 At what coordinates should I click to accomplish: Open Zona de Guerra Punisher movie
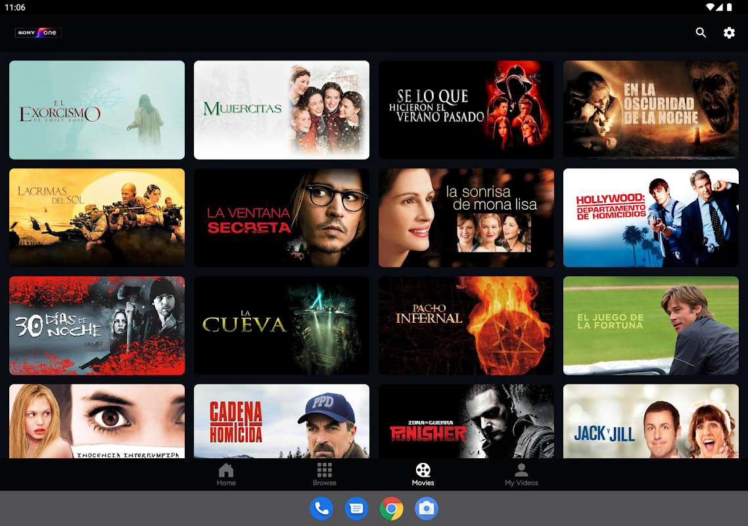pos(466,421)
